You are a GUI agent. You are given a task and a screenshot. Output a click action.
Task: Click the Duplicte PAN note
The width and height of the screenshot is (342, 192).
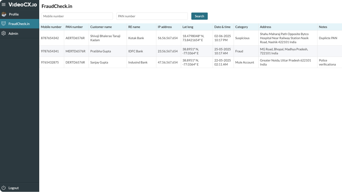(328, 38)
